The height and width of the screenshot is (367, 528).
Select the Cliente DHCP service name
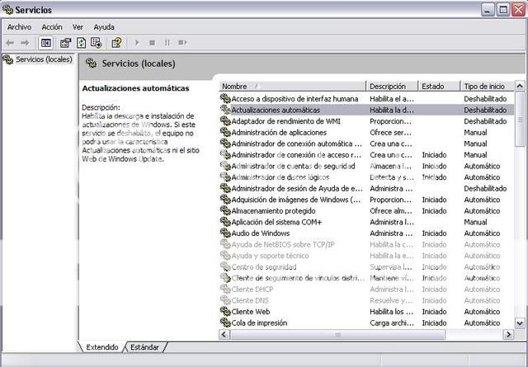(x=252, y=289)
